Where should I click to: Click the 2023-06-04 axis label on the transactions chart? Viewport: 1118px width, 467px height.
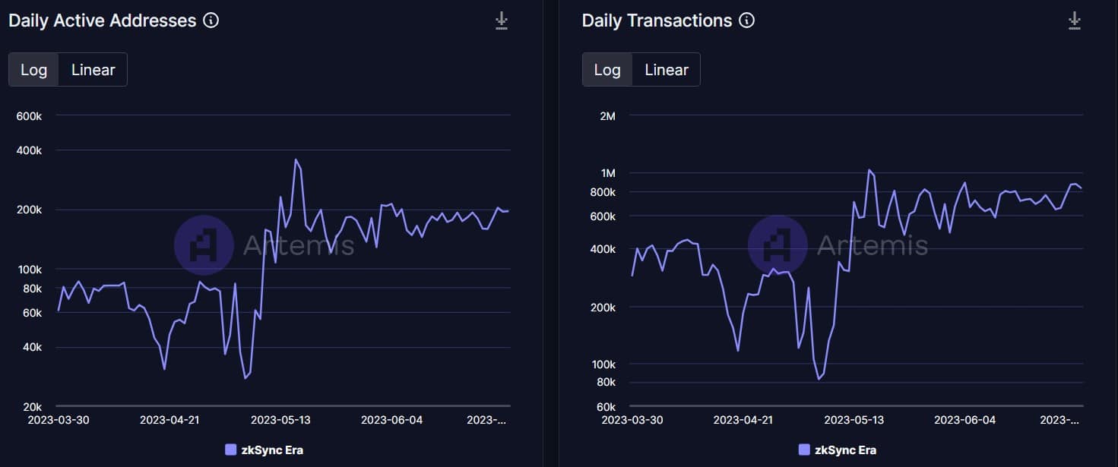[x=964, y=420]
